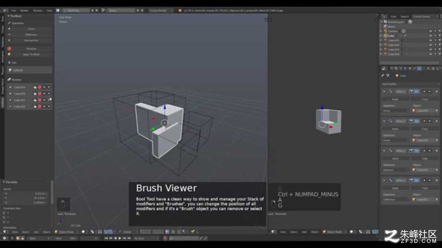This screenshot has height=248, width=442.
Task: Click the Difference operator button
Action: click(x=31, y=34)
